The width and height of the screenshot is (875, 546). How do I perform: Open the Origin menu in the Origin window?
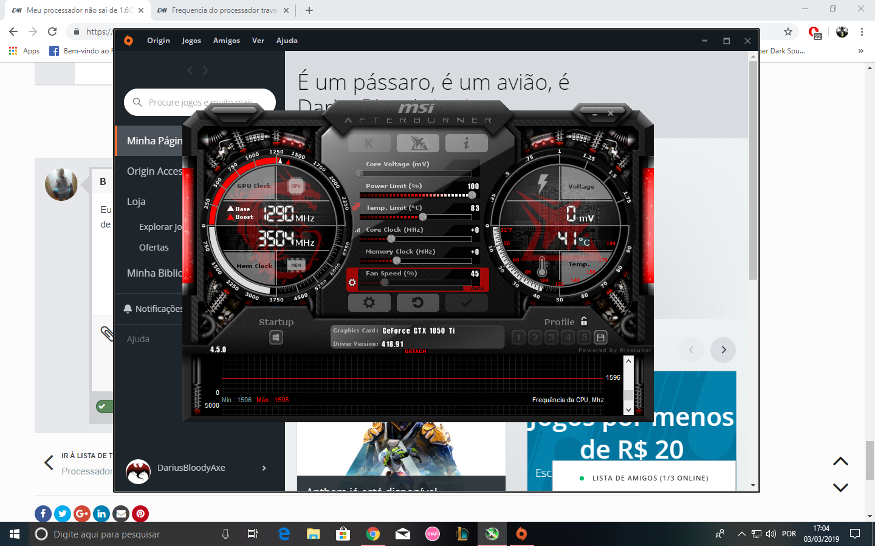(x=159, y=41)
